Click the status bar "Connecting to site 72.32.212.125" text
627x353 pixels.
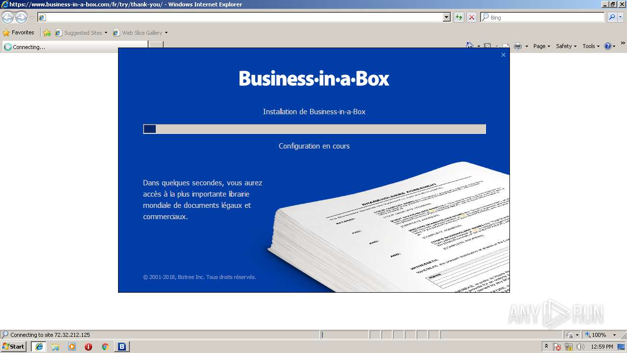coord(50,335)
